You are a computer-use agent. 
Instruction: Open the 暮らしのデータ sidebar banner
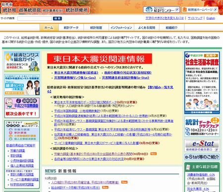coord(22,131)
